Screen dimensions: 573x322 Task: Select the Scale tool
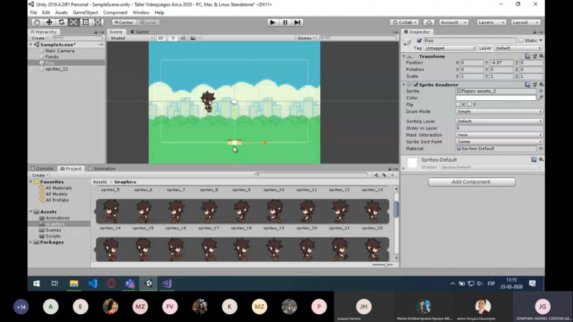point(74,22)
